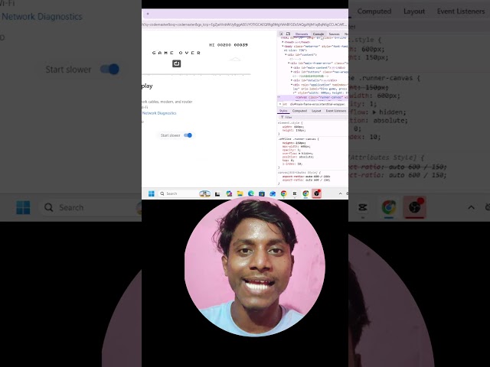The width and height of the screenshot is (490, 367).
Task: Select the highlighted canvas runner-canvas row
Action: tap(312, 97)
